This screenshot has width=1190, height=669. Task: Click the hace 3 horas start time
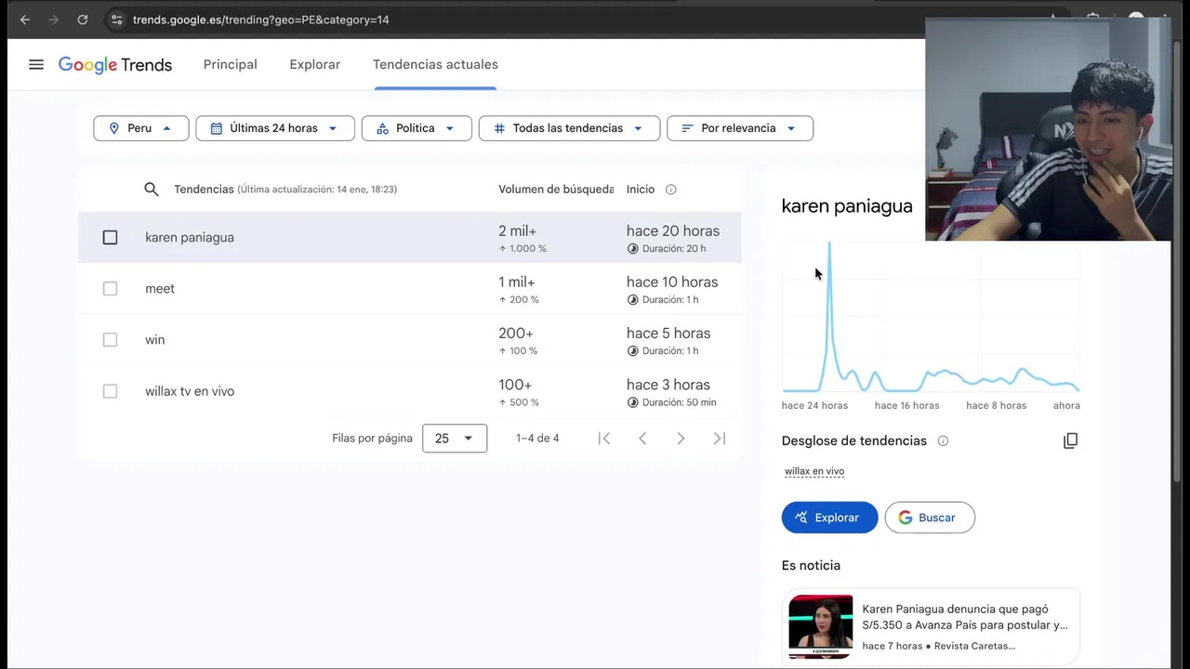[668, 385]
